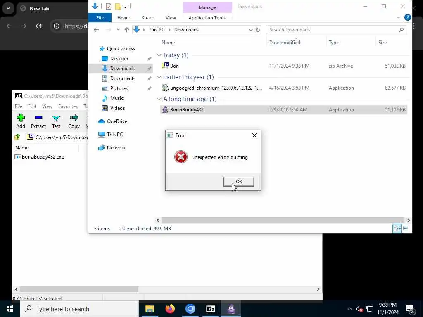This screenshot has width=423, height=317.
Task: Select Quick access in navigation pane
Action: (x=121, y=49)
